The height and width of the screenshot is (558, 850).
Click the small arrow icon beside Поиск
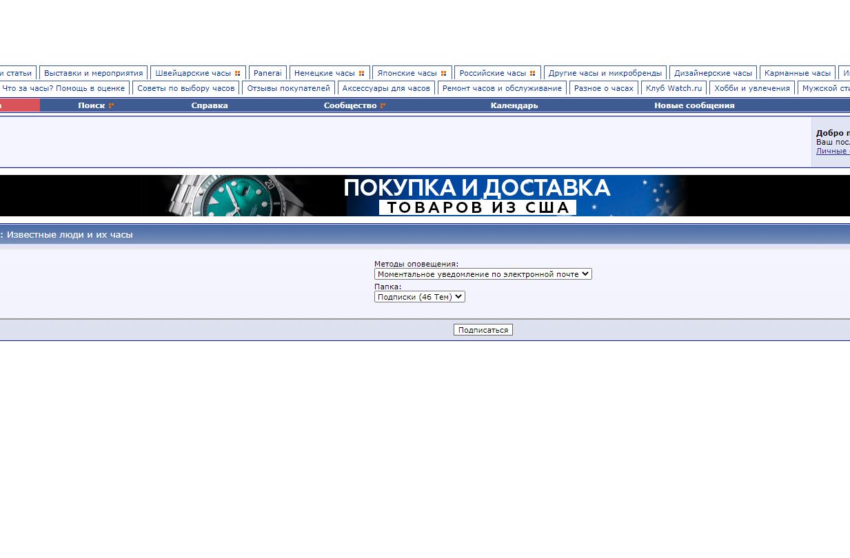(112, 105)
